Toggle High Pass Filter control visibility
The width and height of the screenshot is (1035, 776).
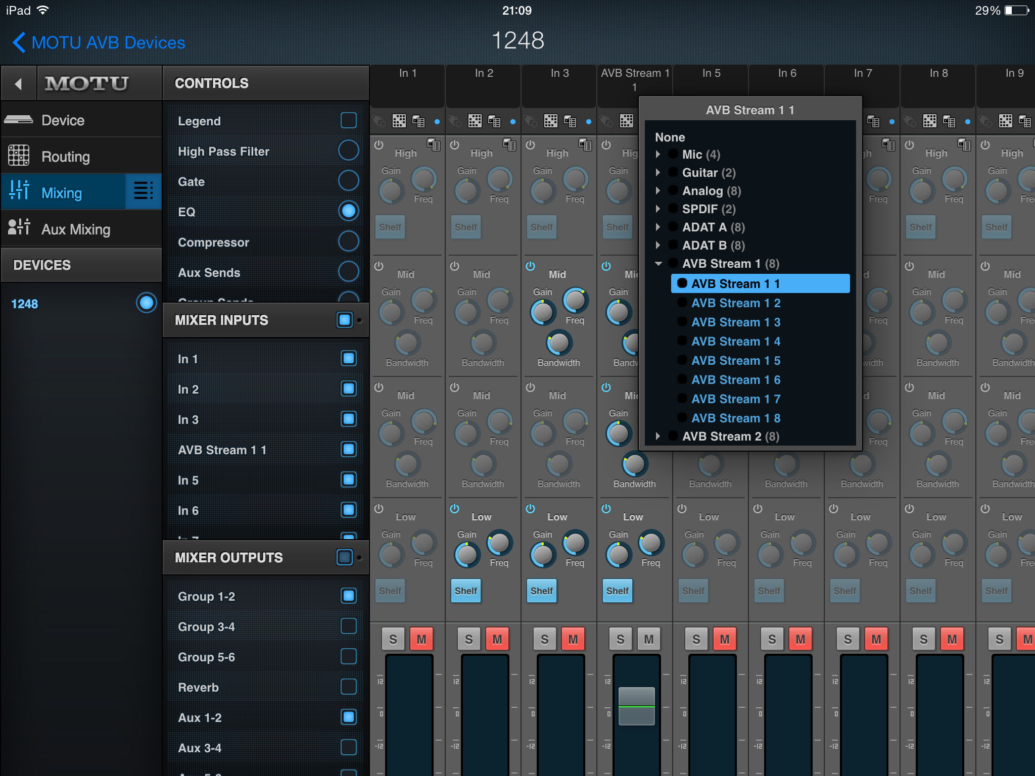(349, 150)
